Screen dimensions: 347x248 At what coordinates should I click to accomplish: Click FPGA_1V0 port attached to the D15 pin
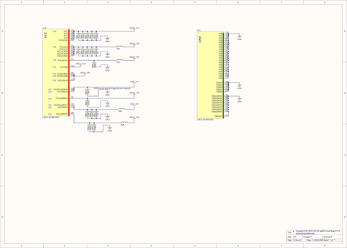point(81,64)
